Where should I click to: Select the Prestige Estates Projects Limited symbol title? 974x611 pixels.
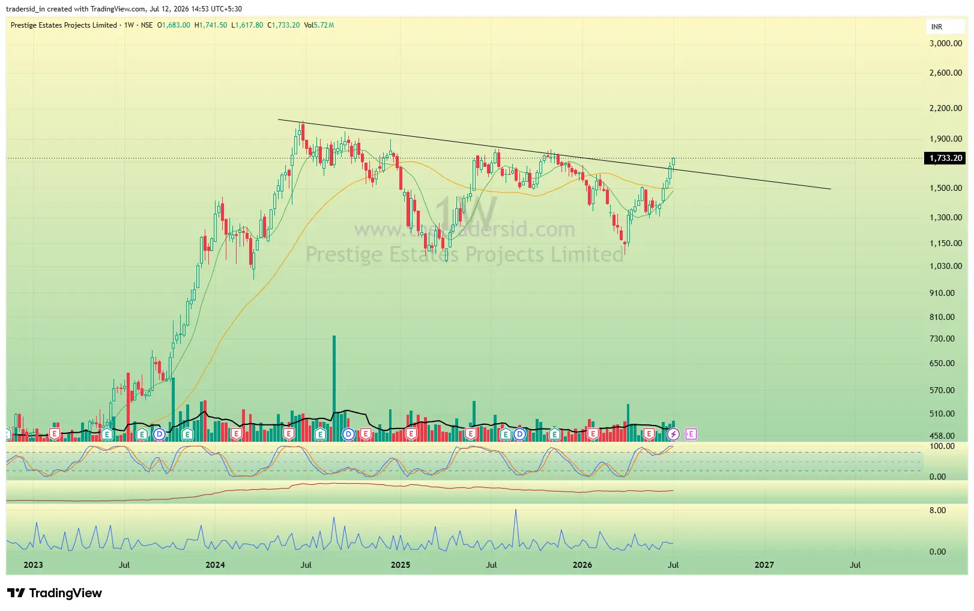[64, 25]
